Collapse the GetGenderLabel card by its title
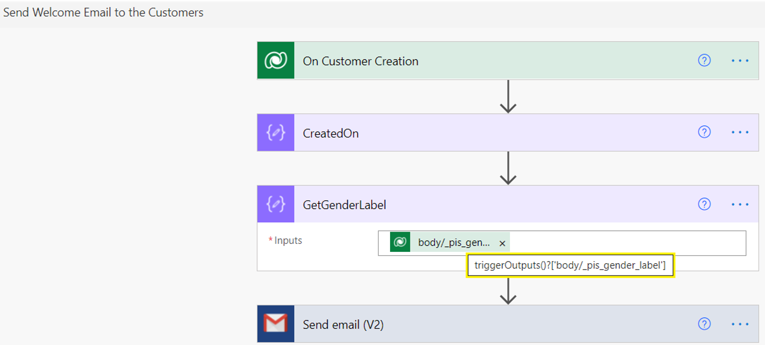 tap(344, 205)
